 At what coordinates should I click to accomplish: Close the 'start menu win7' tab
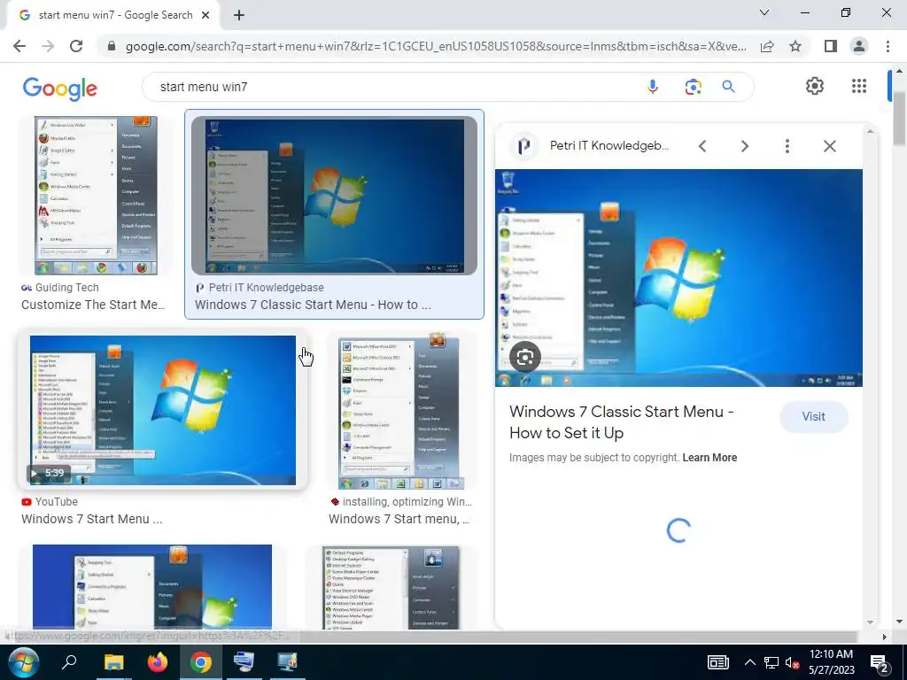point(205,16)
